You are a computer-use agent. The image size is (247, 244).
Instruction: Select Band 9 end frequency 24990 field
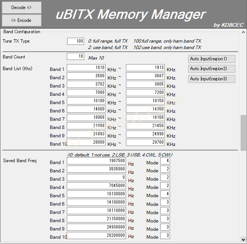(x=146, y=134)
